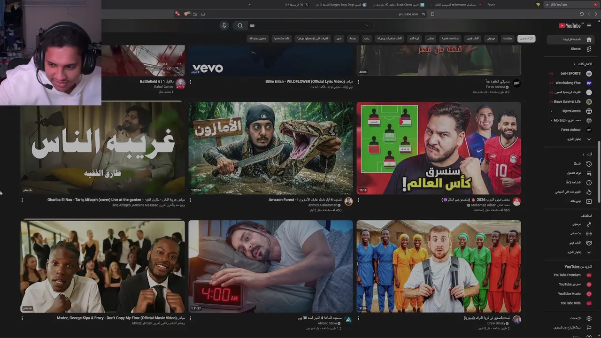Viewport: 601px width, 338px height.
Task: Open YouTube Music link
Action: 570,294
